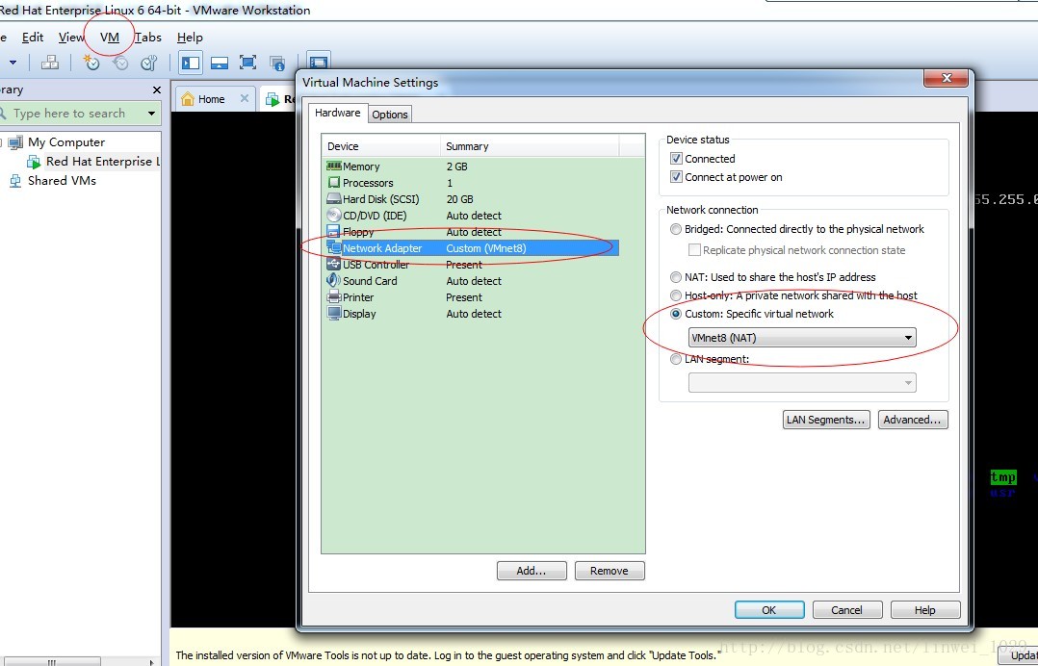The height and width of the screenshot is (666, 1038).
Task: Close the Home tab with its X
Action: (245, 98)
